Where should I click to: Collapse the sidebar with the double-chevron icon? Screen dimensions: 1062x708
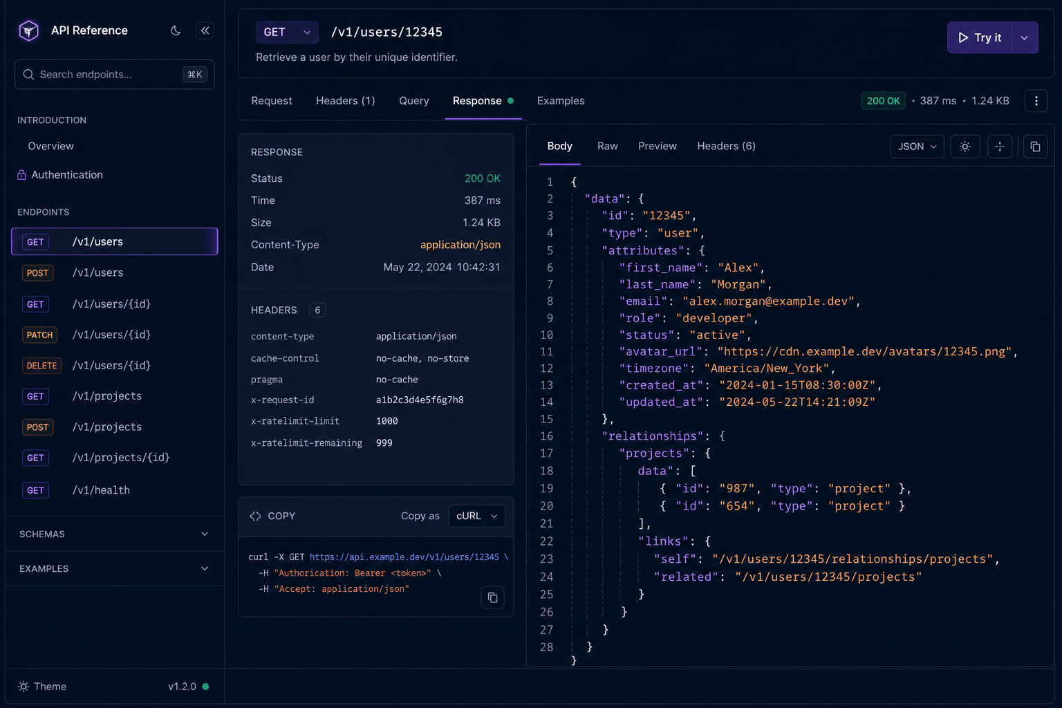pos(205,30)
